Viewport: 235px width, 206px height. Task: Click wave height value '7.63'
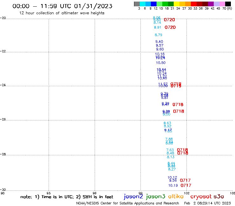click(x=170, y=150)
